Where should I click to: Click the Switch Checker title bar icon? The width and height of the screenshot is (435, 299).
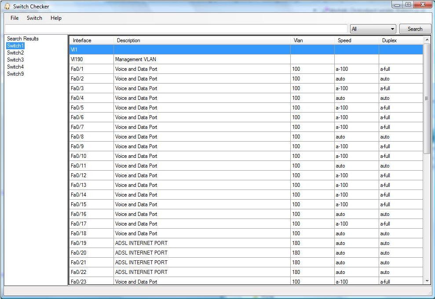click(7, 7)
